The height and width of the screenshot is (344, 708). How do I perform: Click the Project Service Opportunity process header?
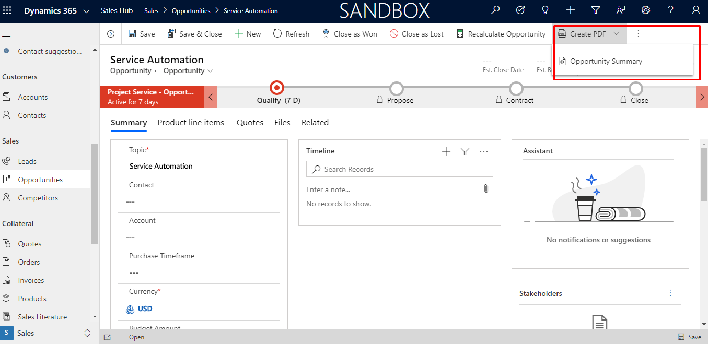tap(152, 97)
